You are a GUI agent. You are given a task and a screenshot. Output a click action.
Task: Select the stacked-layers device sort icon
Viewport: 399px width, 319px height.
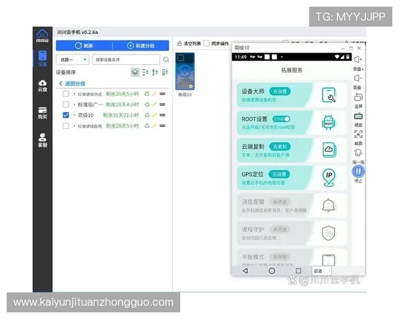(x=135, y=72)
